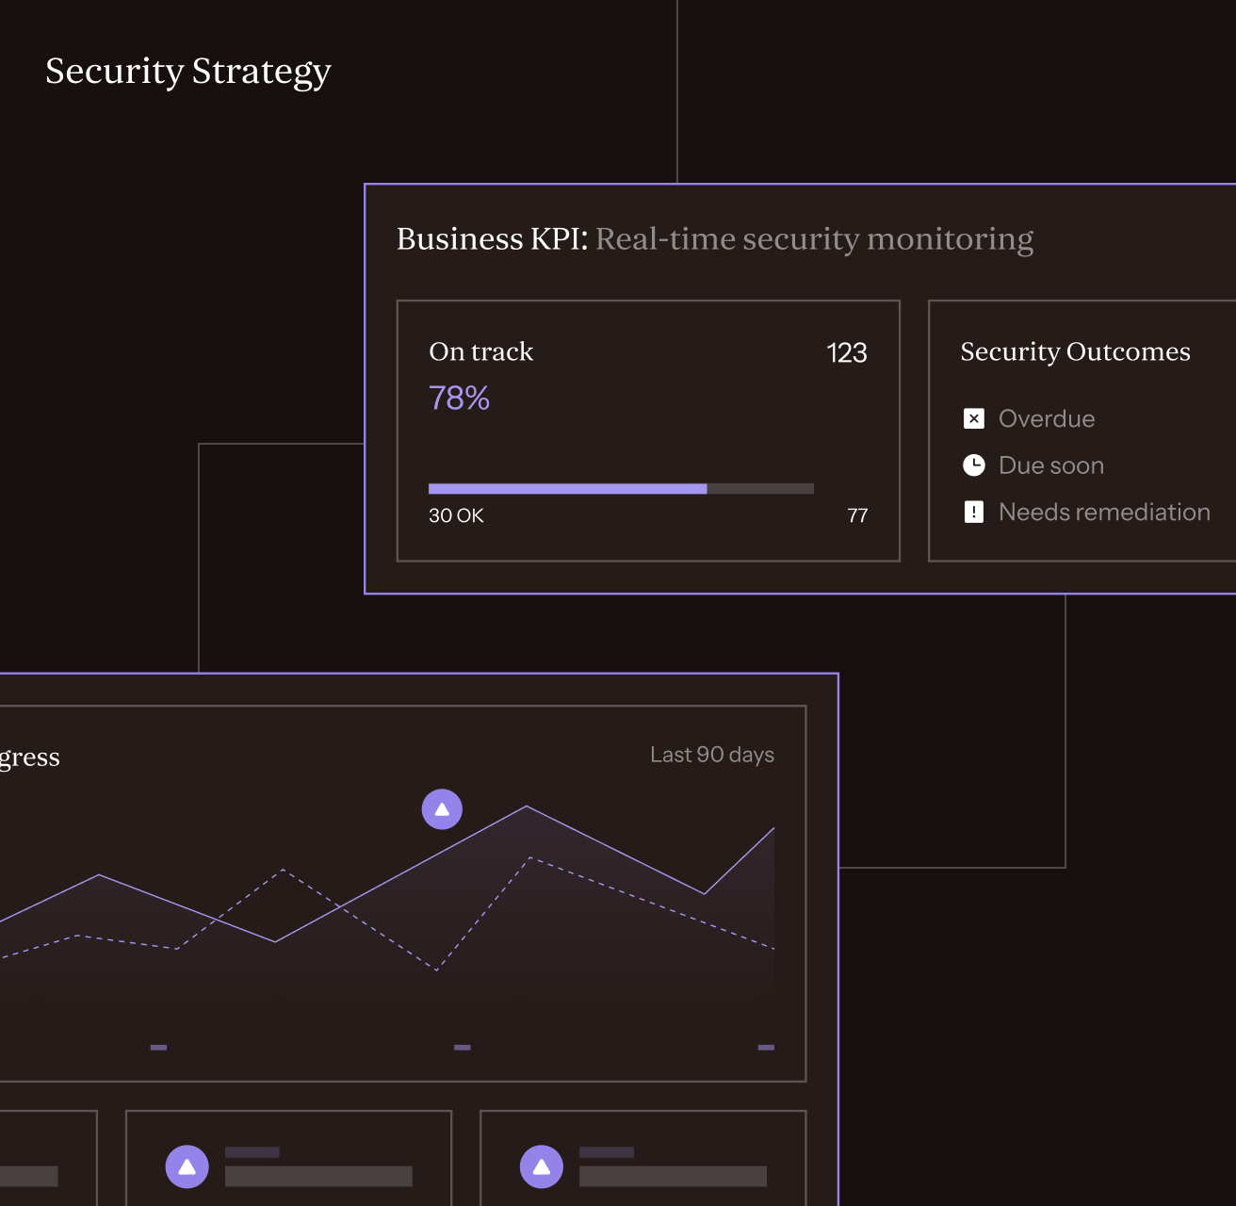Click the placeholder text bar in middle bottom card

click(x=318, y=1176)
